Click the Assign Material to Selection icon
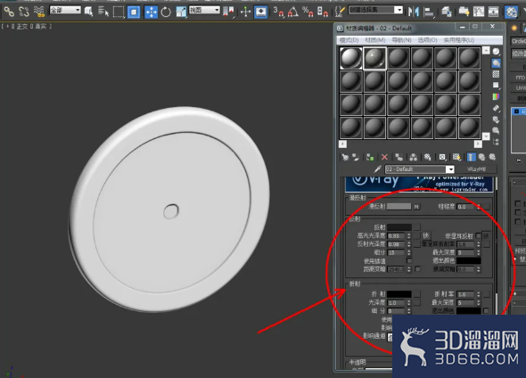Viewport: 526px width, 378px height. click(x=370, y=157)
